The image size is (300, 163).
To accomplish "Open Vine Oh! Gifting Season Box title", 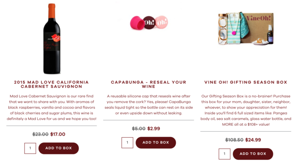I will [x=246, y=82].
